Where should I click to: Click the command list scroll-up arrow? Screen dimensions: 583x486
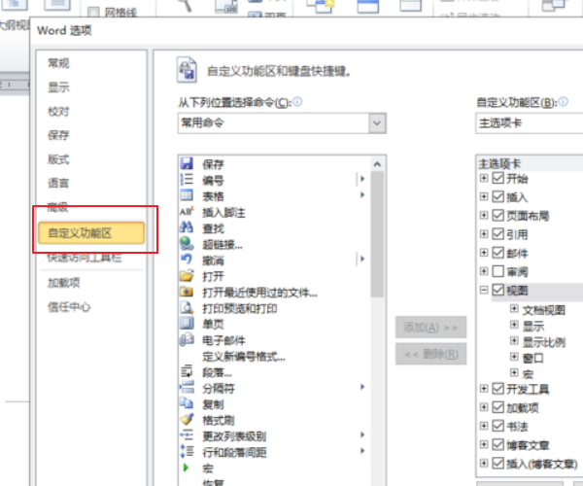click(x=377, y=163)
